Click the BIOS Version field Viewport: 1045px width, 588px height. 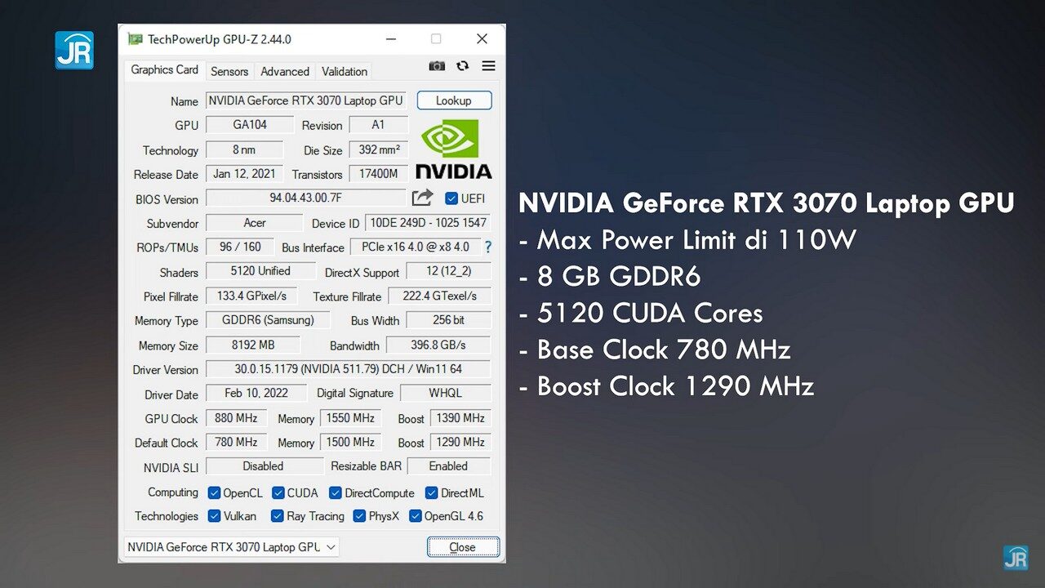(305, 198)
